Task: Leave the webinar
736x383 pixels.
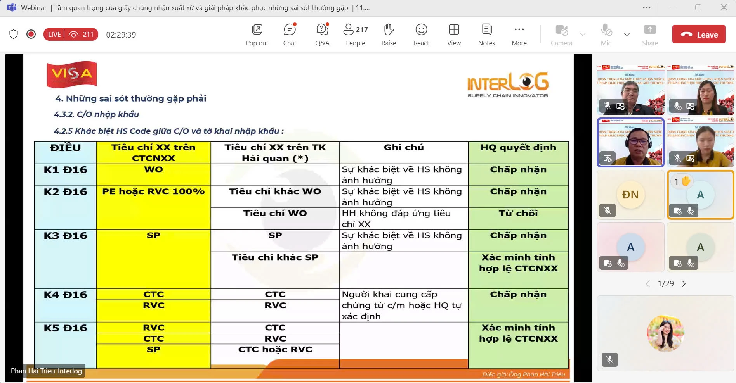Action: [699, 35]
